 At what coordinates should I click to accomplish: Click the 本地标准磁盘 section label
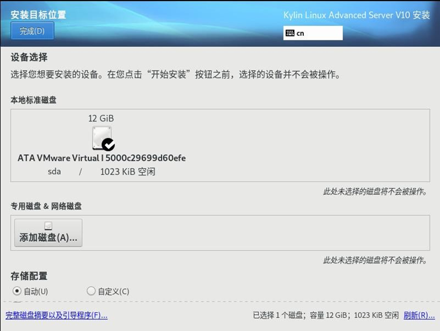tap(33, 100)
